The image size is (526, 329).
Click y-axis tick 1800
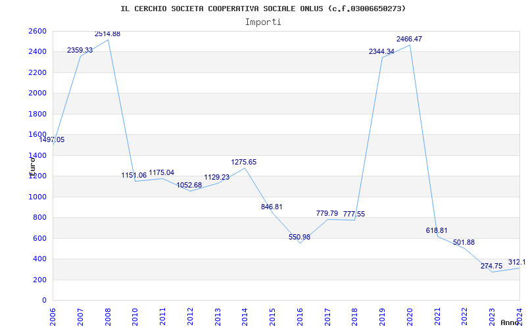click(36, 114)
